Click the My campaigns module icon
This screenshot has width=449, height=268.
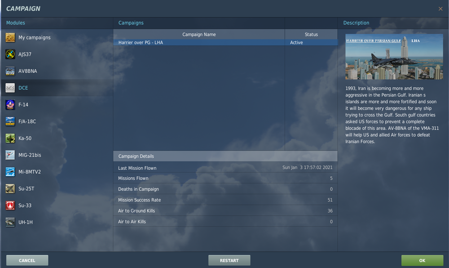(10, 38)
